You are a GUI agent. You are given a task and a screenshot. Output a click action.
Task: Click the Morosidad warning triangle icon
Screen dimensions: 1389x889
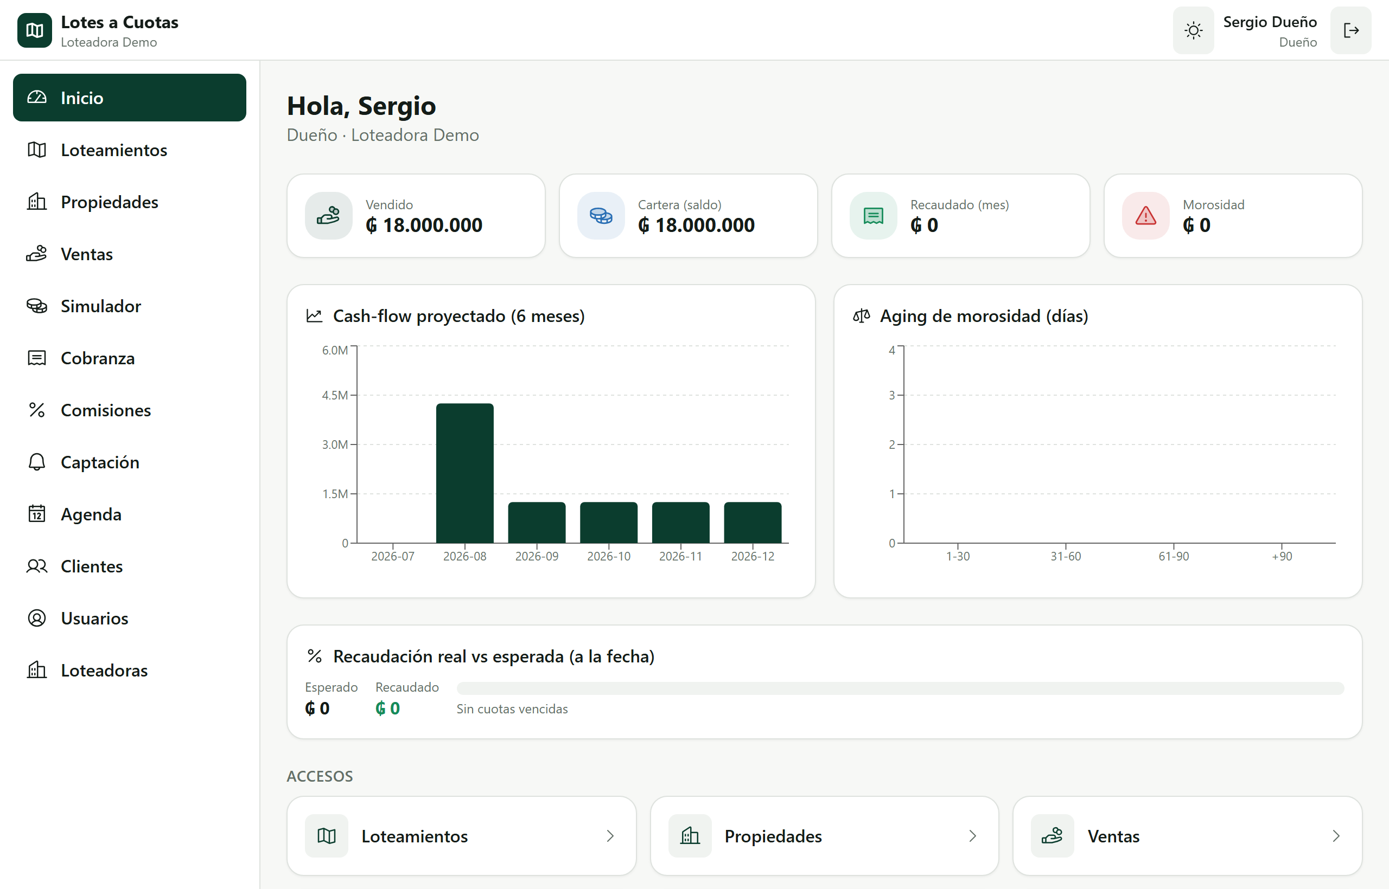coord(1146,216)
